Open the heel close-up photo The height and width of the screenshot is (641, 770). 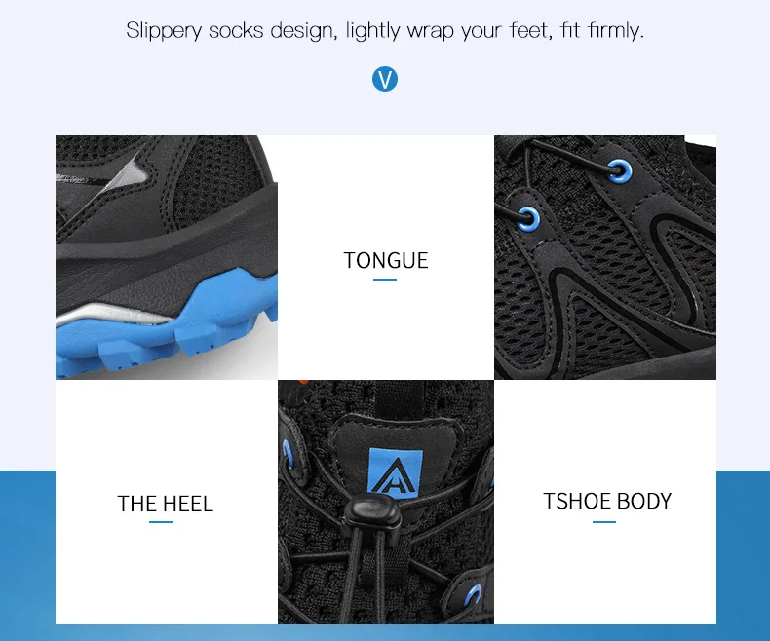point(167,257)
